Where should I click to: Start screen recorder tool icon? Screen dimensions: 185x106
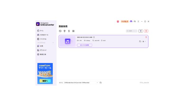(x=60, y=31)
